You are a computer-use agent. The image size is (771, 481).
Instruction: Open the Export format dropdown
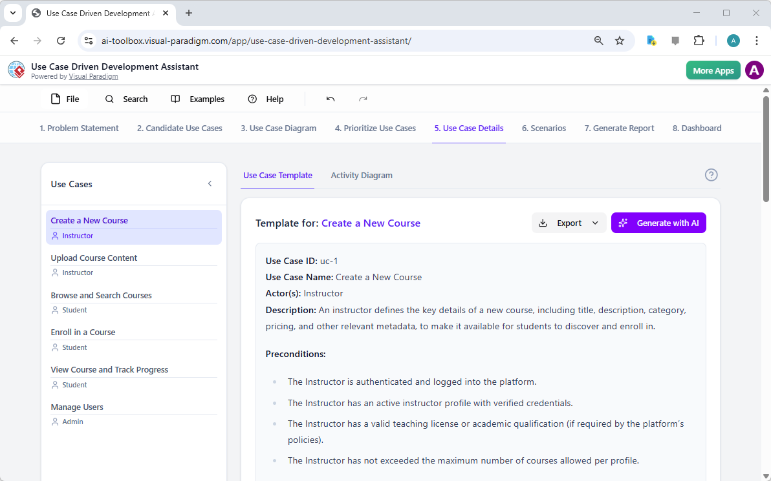pyautogui.click(x=595, y=223)
